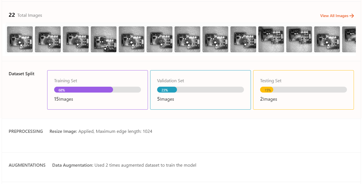Screen dimensions: 362x184
Task: Choose the fourth darker circuit board thumbnail
Action: [104, 39]
